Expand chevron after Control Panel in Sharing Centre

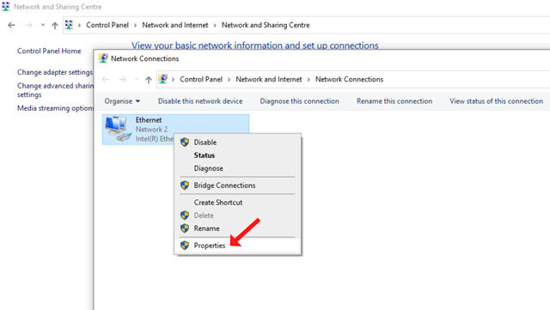click(x=135, y=25)
